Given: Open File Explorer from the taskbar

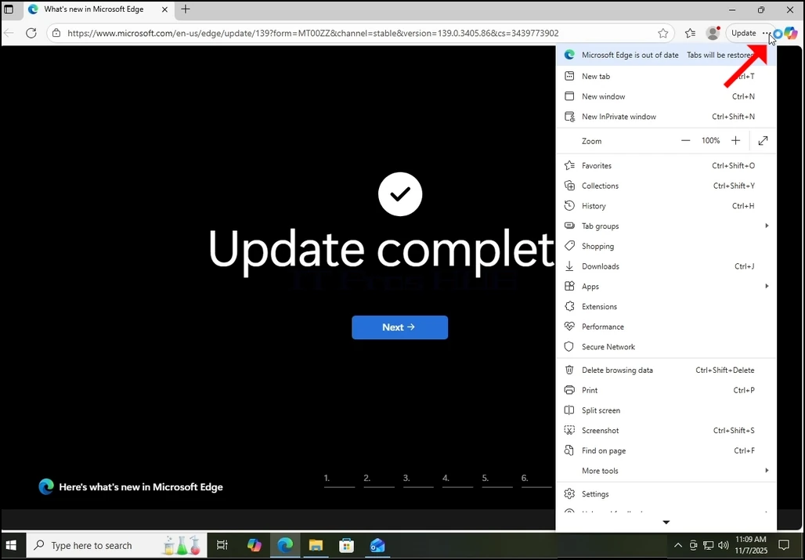Looking at the screenshot, I should pos(316,545).
